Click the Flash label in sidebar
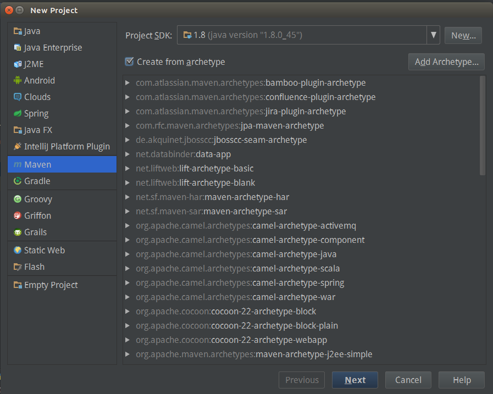Screen dimensions: 493x394 click(34, 267)
